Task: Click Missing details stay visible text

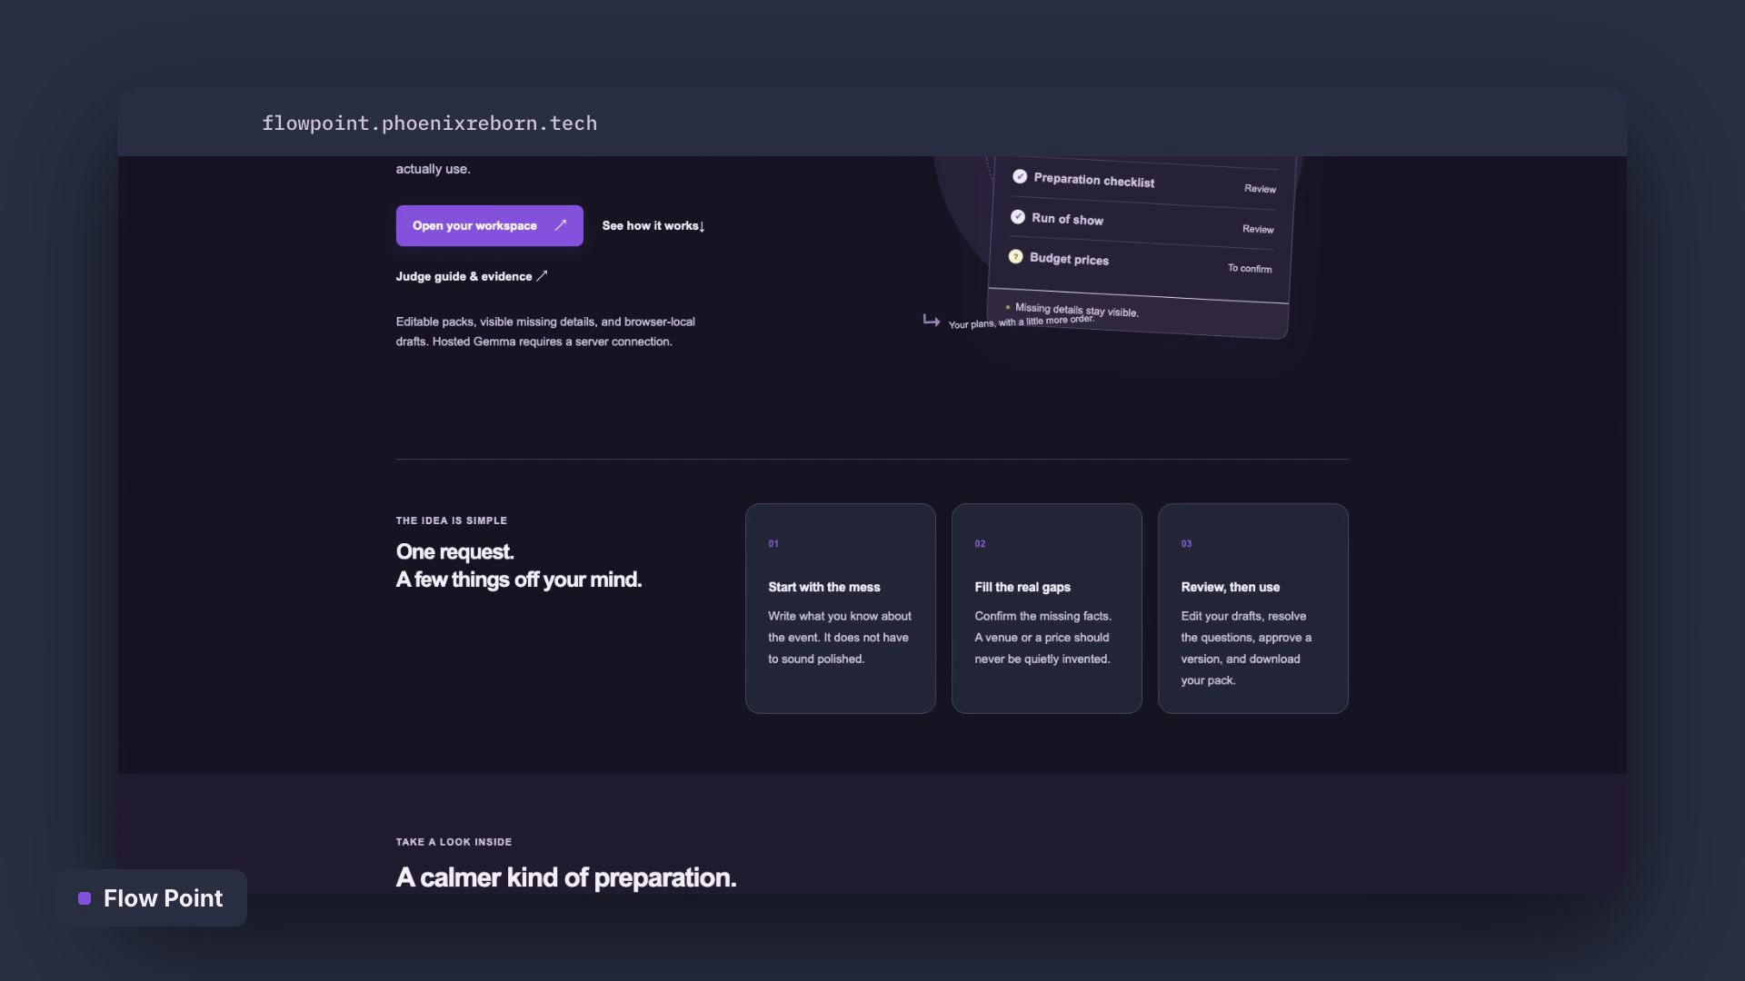Action: 1076,310
